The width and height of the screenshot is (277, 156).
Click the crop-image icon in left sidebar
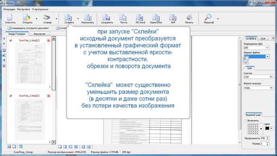[x=4, y=50]
